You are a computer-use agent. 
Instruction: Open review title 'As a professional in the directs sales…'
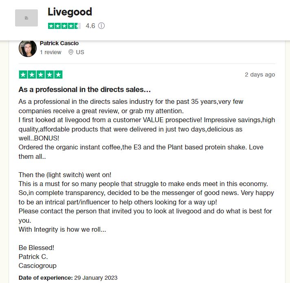(85, 90)
